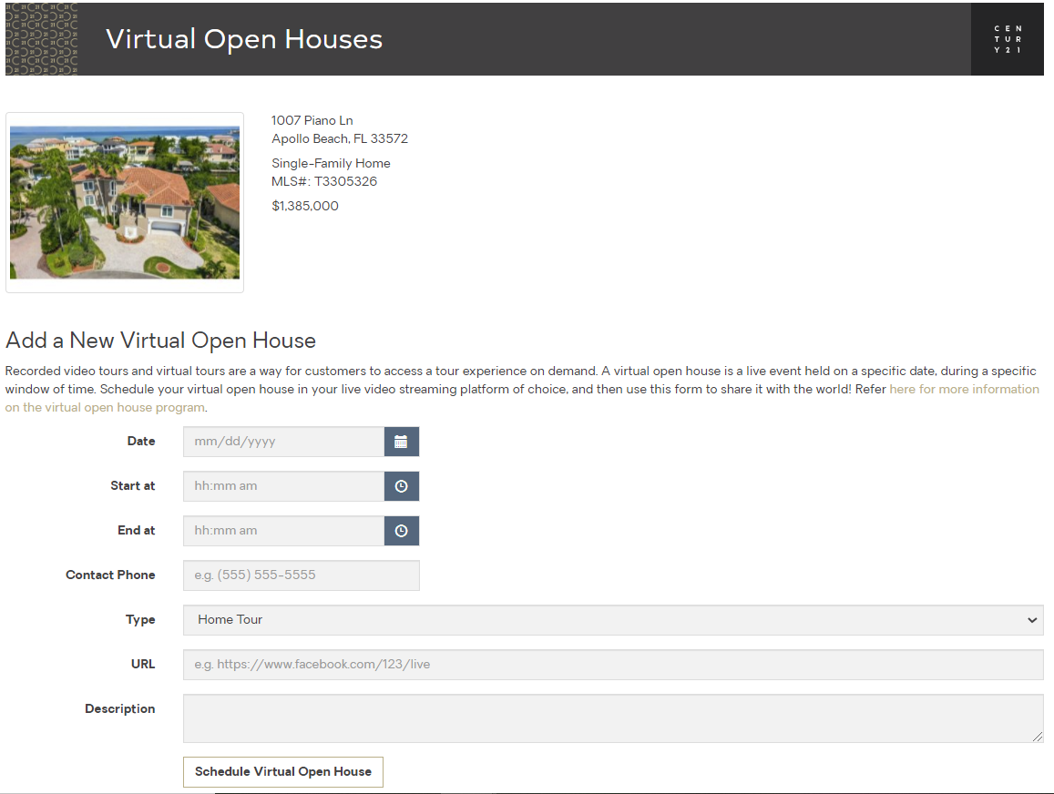Screen dimensions: 1054x794
Task: Click the Schedule Virtual Open House button
Action: pos(283,772)
